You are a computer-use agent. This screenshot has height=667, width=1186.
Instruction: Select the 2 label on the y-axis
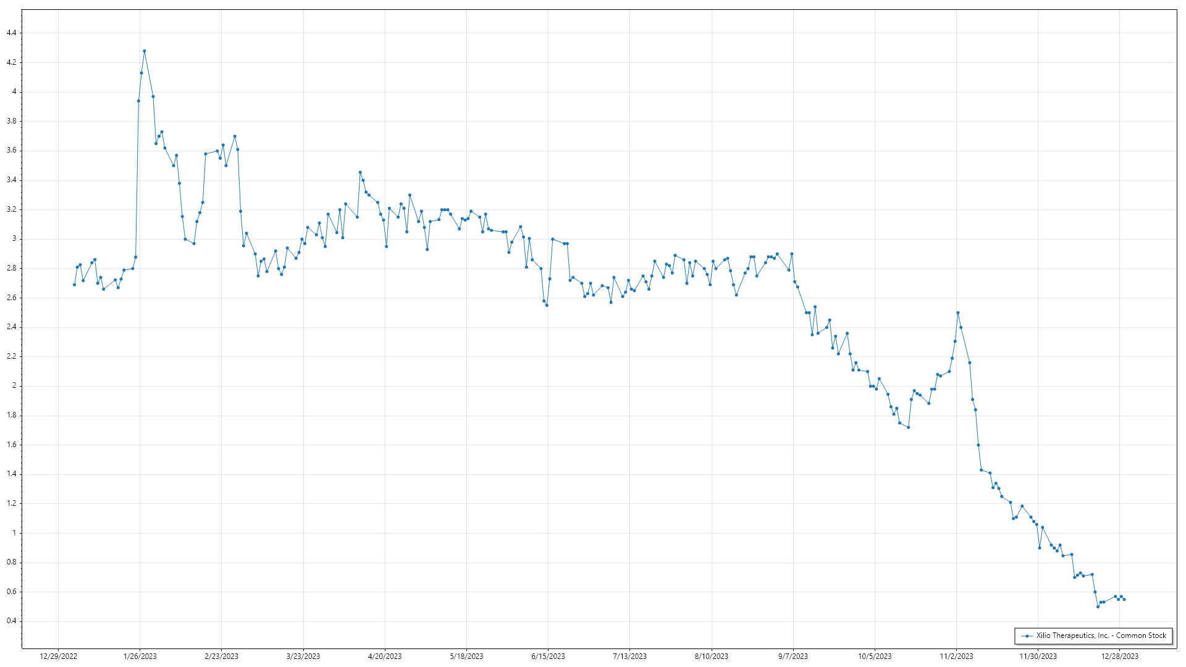click(x=14, y=386)
